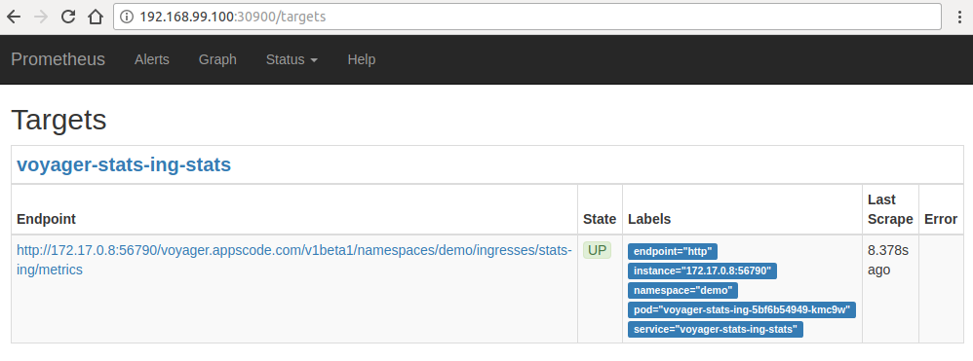This screenshot has width=973, height=361.
Task: Click the service="voyager-stats-ing-stats" label badge
Action: 716,330
